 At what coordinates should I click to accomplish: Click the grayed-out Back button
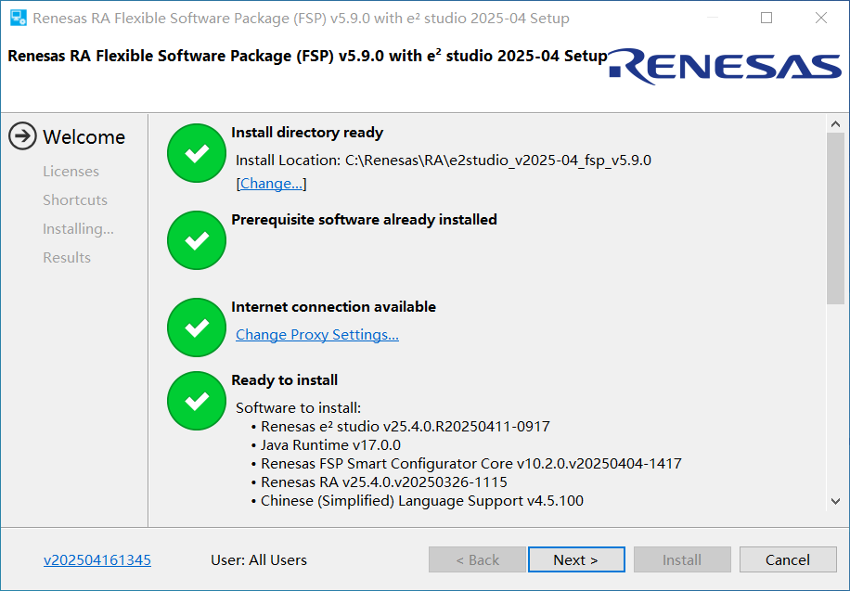pos(477,559)
